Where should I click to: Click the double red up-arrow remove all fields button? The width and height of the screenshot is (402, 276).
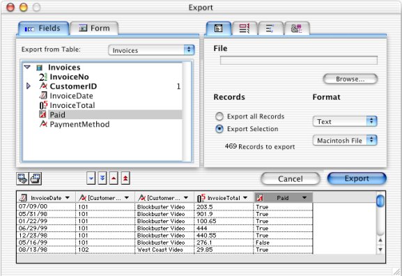point(125,178)
